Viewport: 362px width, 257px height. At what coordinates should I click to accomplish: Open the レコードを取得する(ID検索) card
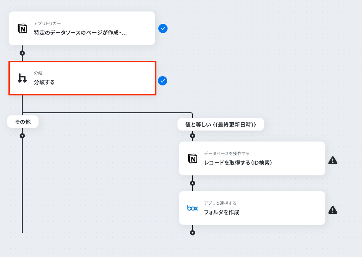point(252,158)
